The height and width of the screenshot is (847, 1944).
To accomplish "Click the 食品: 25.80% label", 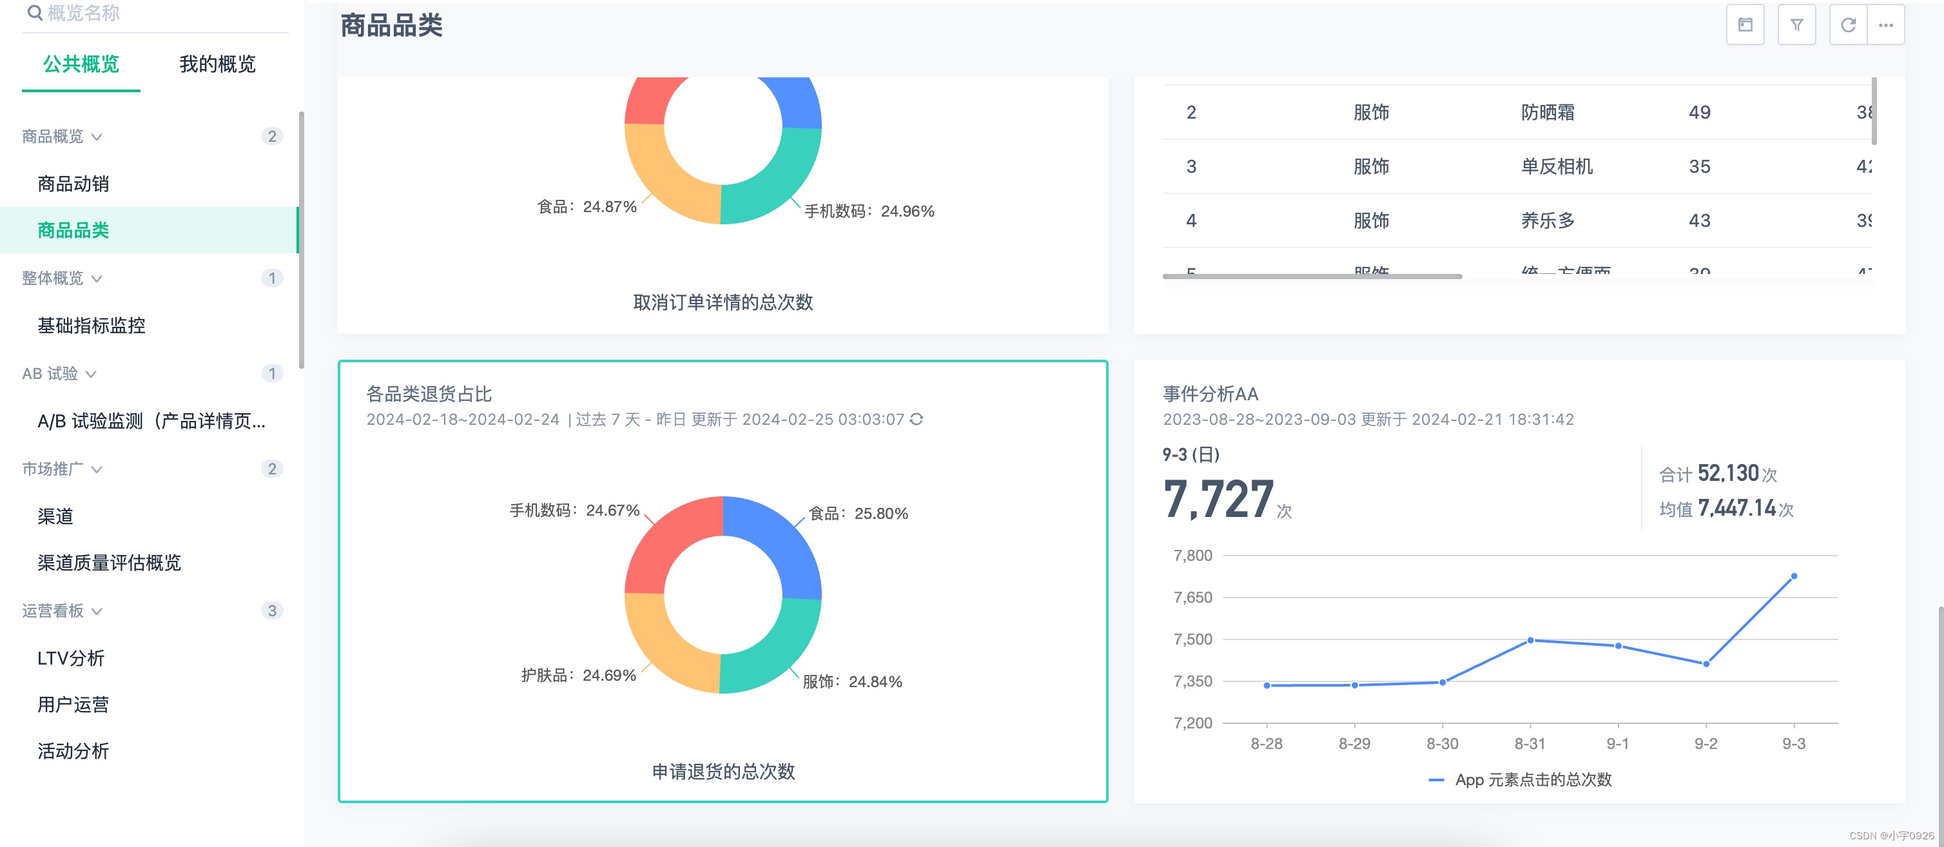I will tap(858, 513).
